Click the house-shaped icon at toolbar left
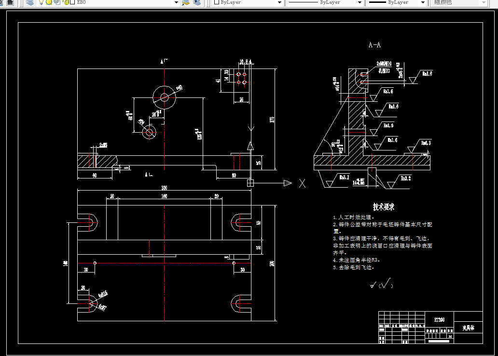This screenshot has width=498, height=356. coord(10,2)
